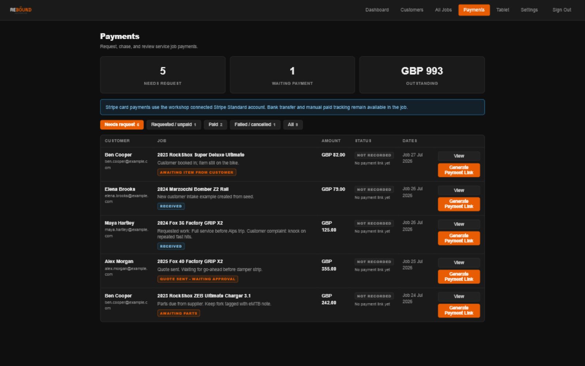Click customer name Elena Brooks
The height and width of the screenshot is (366, 585).
(x=120, y=189)
